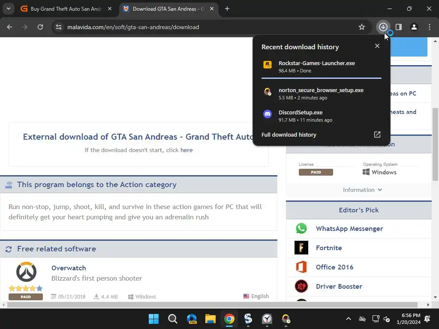Click the Fortnite thumbnail icon
This screenshot has width=439, height=329.
pos(301,248)
